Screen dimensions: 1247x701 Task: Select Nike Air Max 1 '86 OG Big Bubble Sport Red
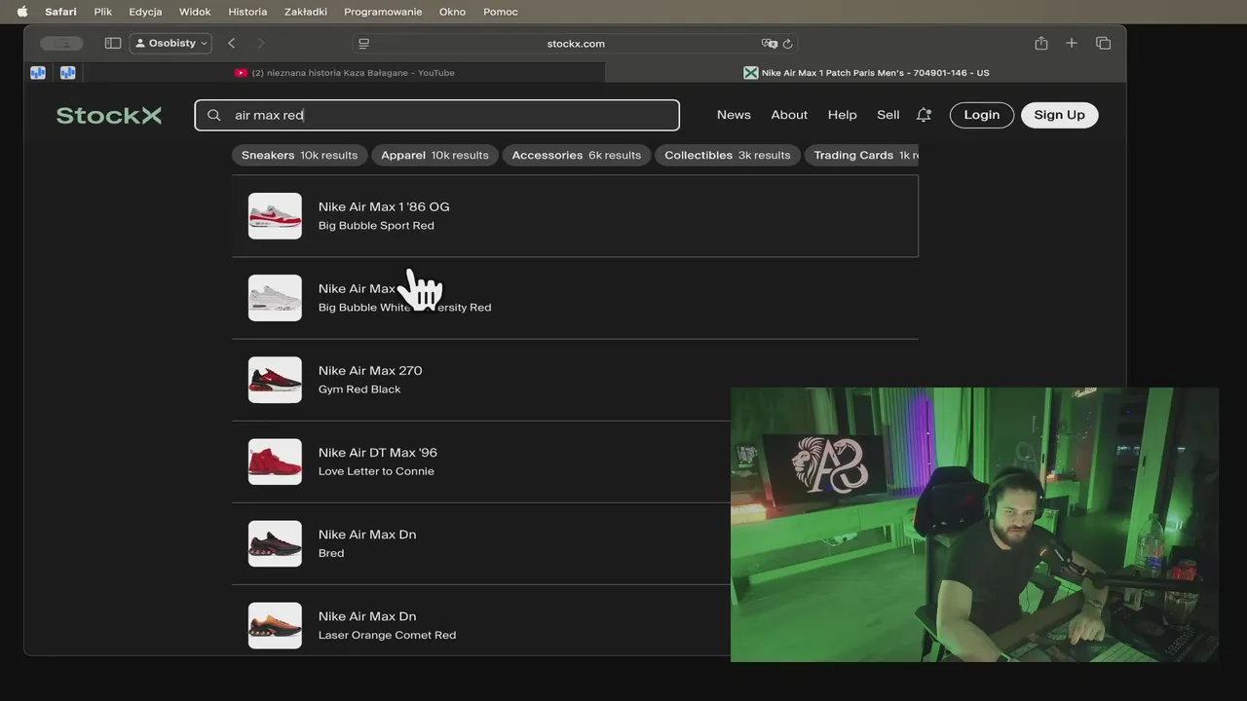coord(575,216)
